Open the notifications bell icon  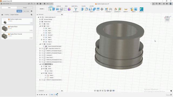click(x=164, y=4)
